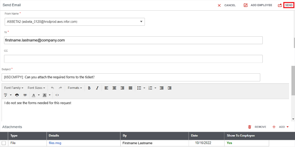Click the red plus add icon
Screen dimensions: 295x147
point(274,127)
